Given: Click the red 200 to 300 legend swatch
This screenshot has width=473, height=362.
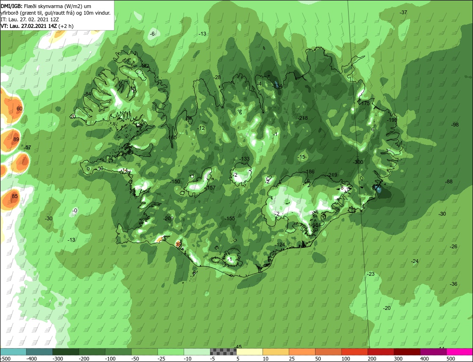Looking at the screenshot, I should (381, 352).
